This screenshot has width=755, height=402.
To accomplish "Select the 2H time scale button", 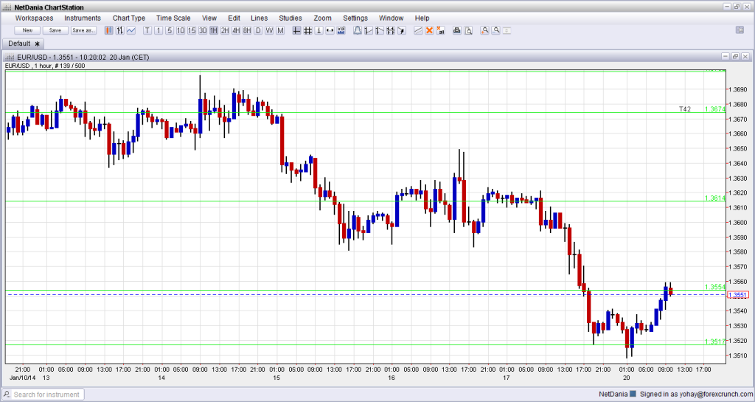I will point(225,30).
